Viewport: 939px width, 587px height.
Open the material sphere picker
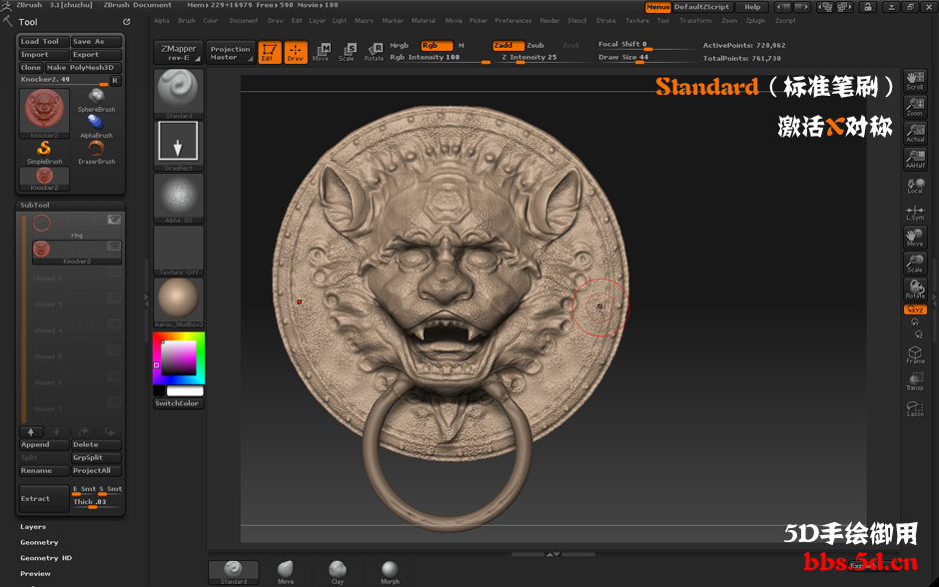[x=179, y=302]
